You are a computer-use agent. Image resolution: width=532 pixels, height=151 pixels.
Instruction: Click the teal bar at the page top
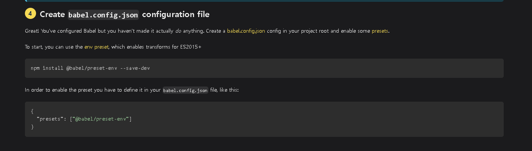point(264,1)
